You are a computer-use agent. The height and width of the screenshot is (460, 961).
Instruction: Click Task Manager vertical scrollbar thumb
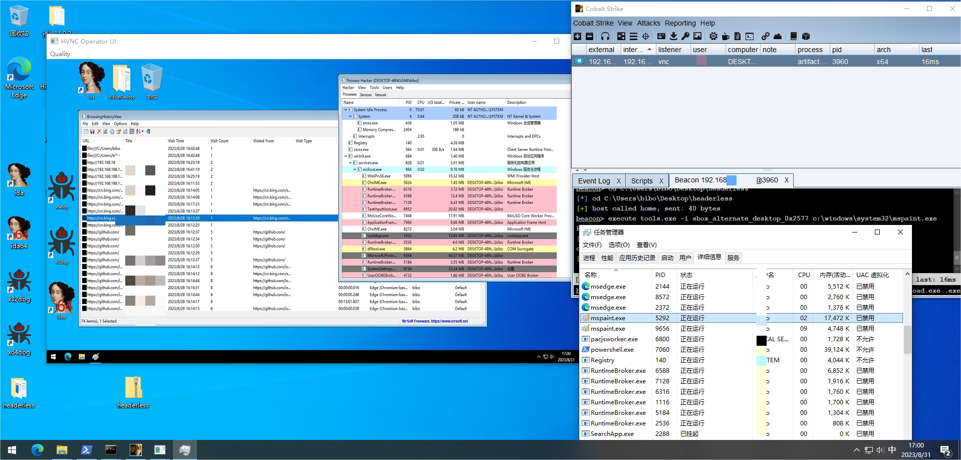tap(907, 339)
